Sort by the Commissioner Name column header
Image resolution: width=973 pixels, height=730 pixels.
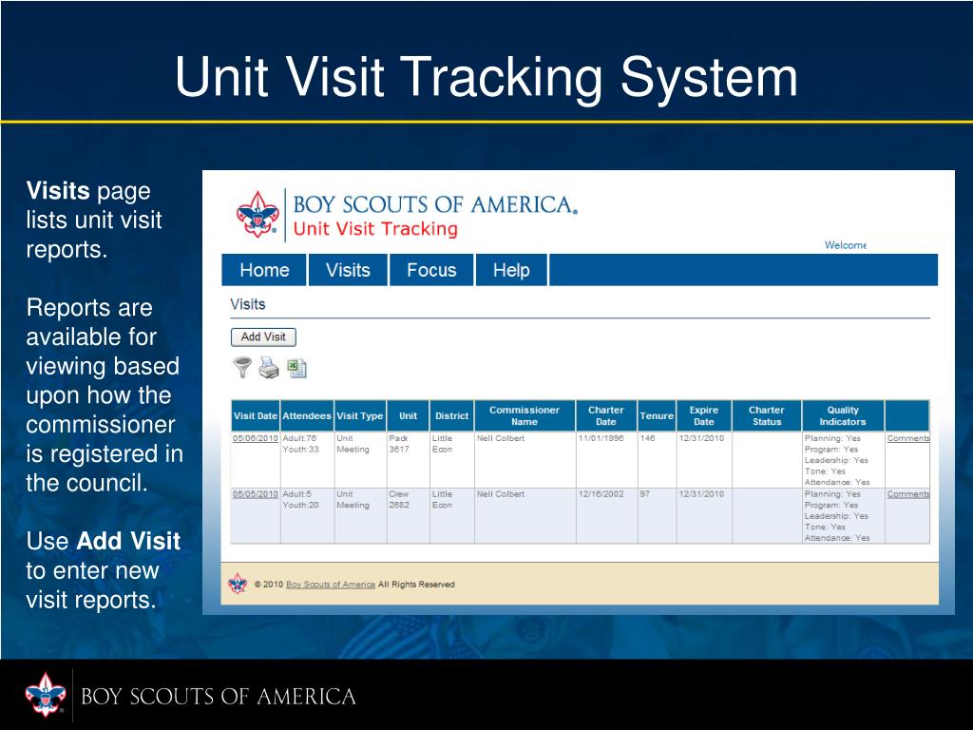[x=525, y=416]
